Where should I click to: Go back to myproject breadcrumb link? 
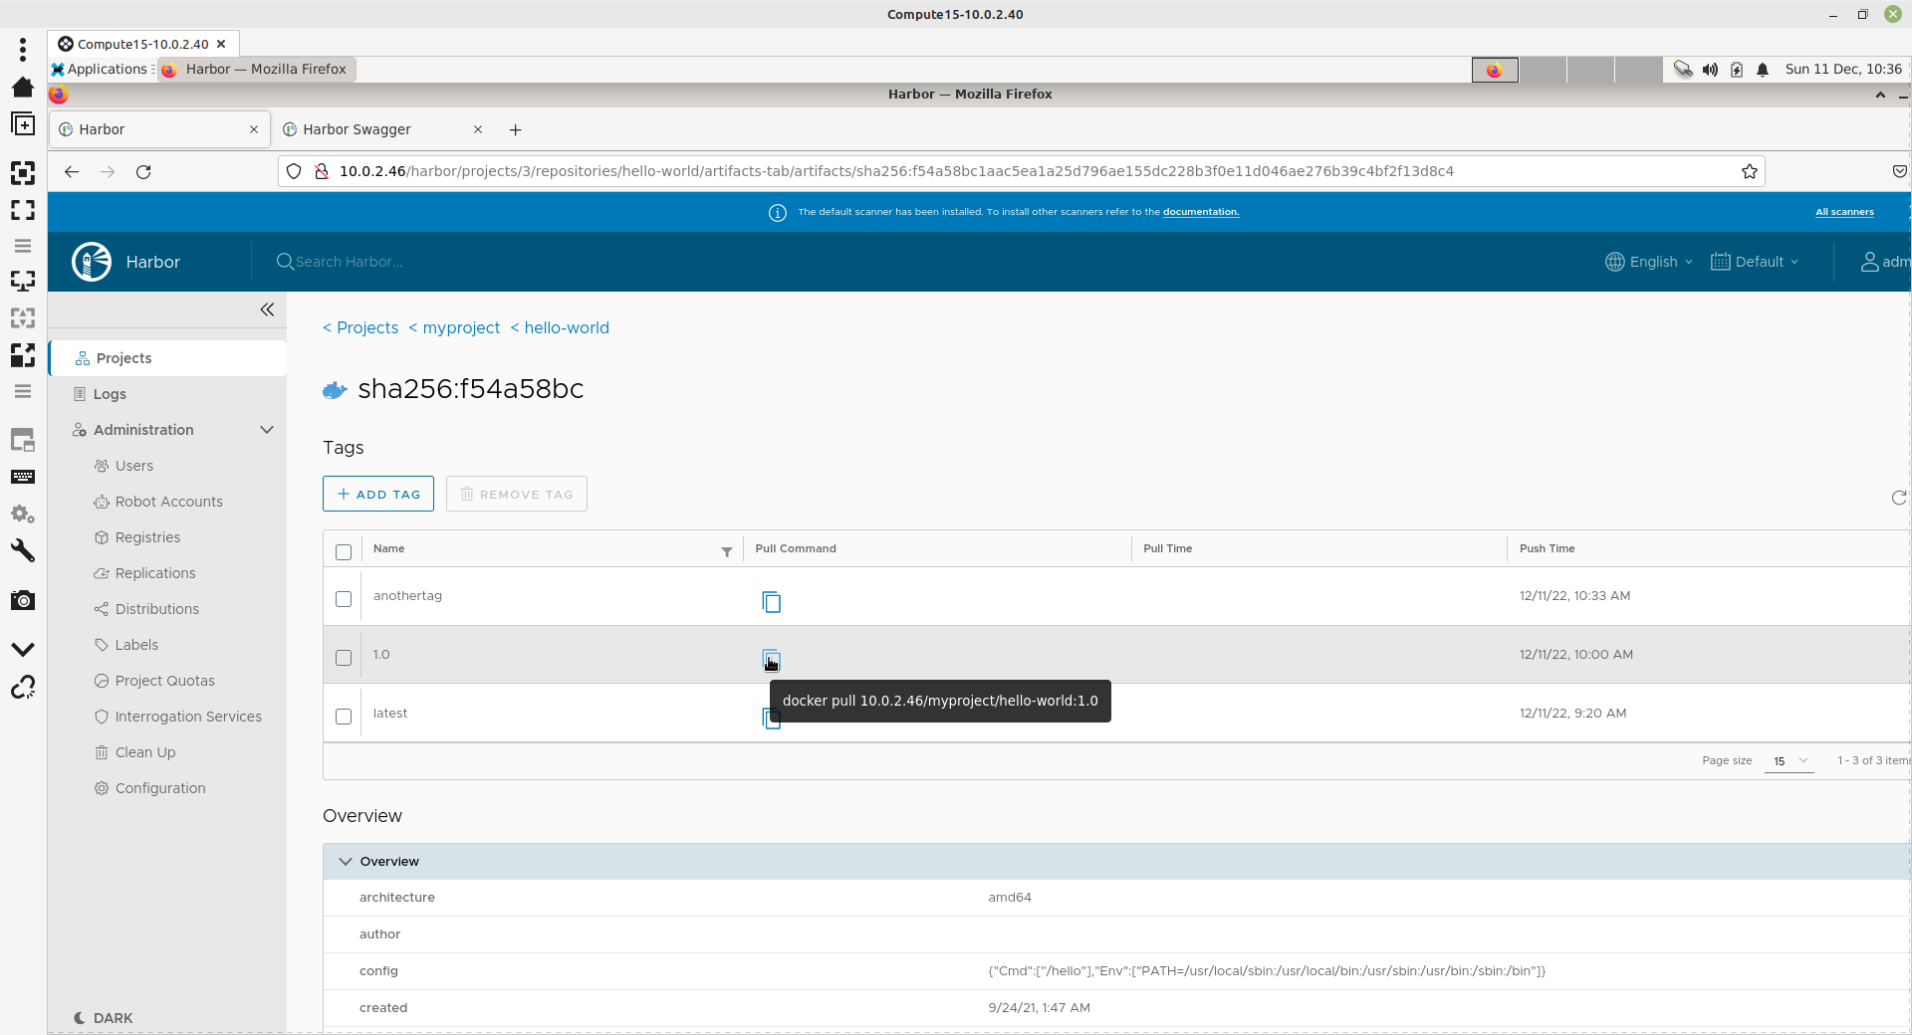(461, 327)
